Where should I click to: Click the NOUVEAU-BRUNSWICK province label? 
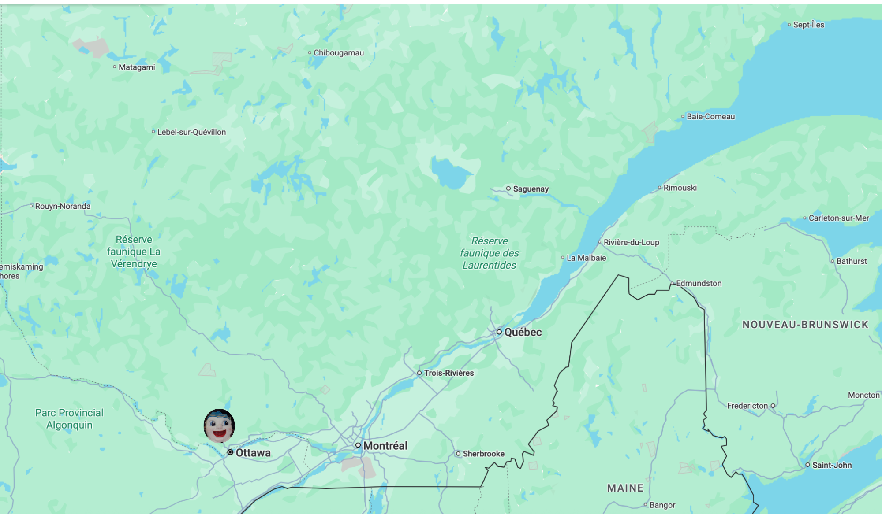(805, 325)
